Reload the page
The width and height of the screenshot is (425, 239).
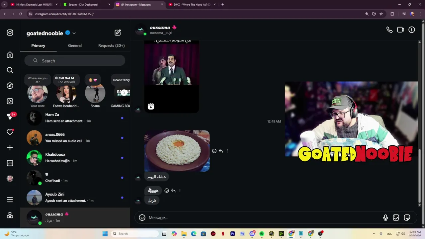coord(21,14)
